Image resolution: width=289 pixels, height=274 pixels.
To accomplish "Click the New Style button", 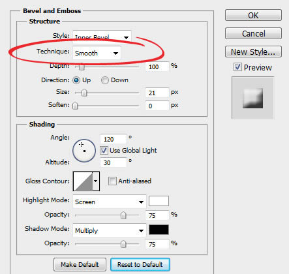I will click(253, 52).
